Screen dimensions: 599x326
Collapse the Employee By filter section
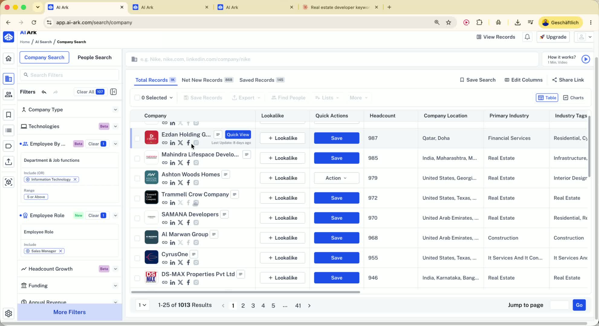click(x=115, y=144)
